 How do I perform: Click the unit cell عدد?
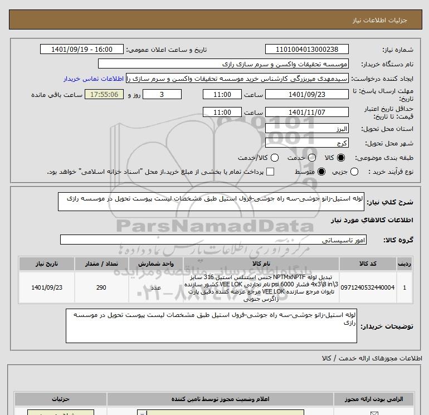[x=155, y=287]
